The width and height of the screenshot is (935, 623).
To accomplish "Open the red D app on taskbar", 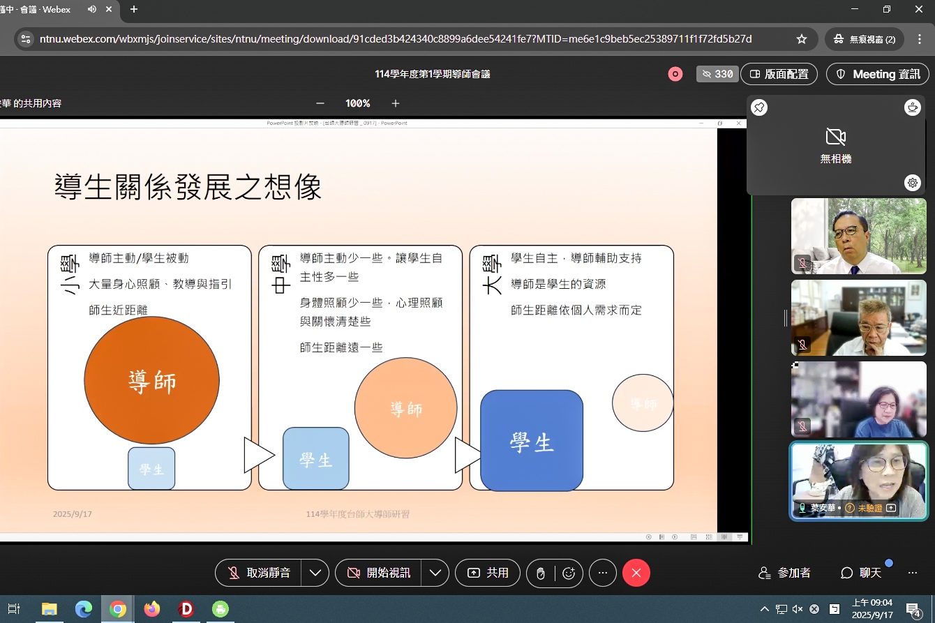I will click(186, 609).
